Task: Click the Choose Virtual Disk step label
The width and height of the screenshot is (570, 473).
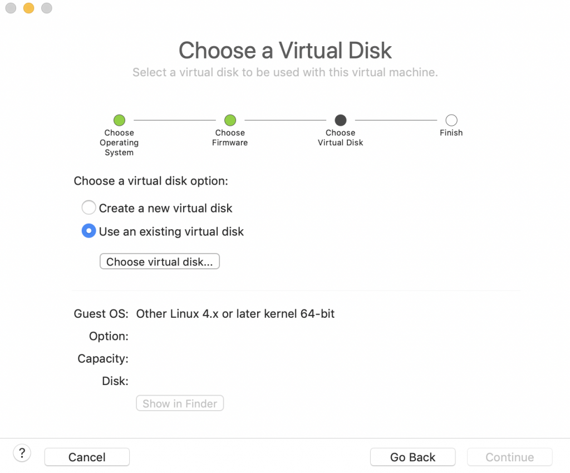Action: click(341, 137)
